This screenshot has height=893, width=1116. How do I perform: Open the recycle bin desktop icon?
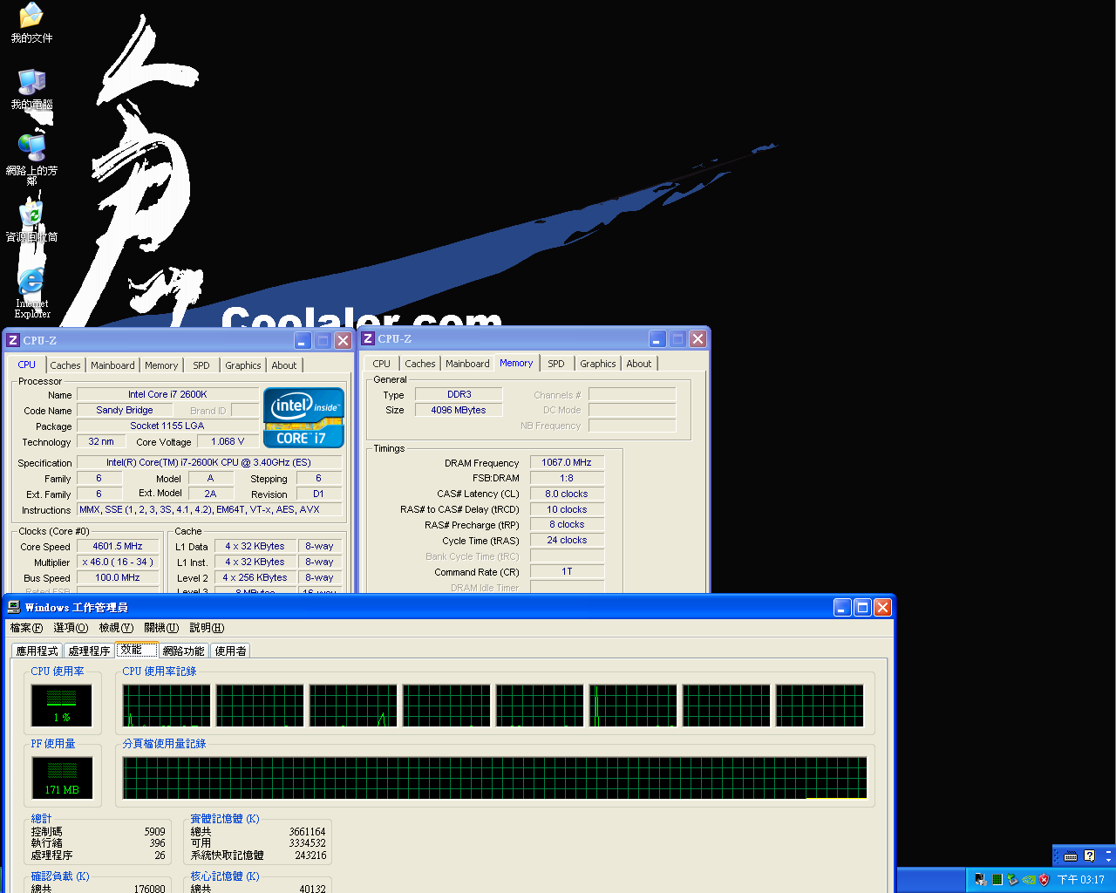(x=31, y=222)
